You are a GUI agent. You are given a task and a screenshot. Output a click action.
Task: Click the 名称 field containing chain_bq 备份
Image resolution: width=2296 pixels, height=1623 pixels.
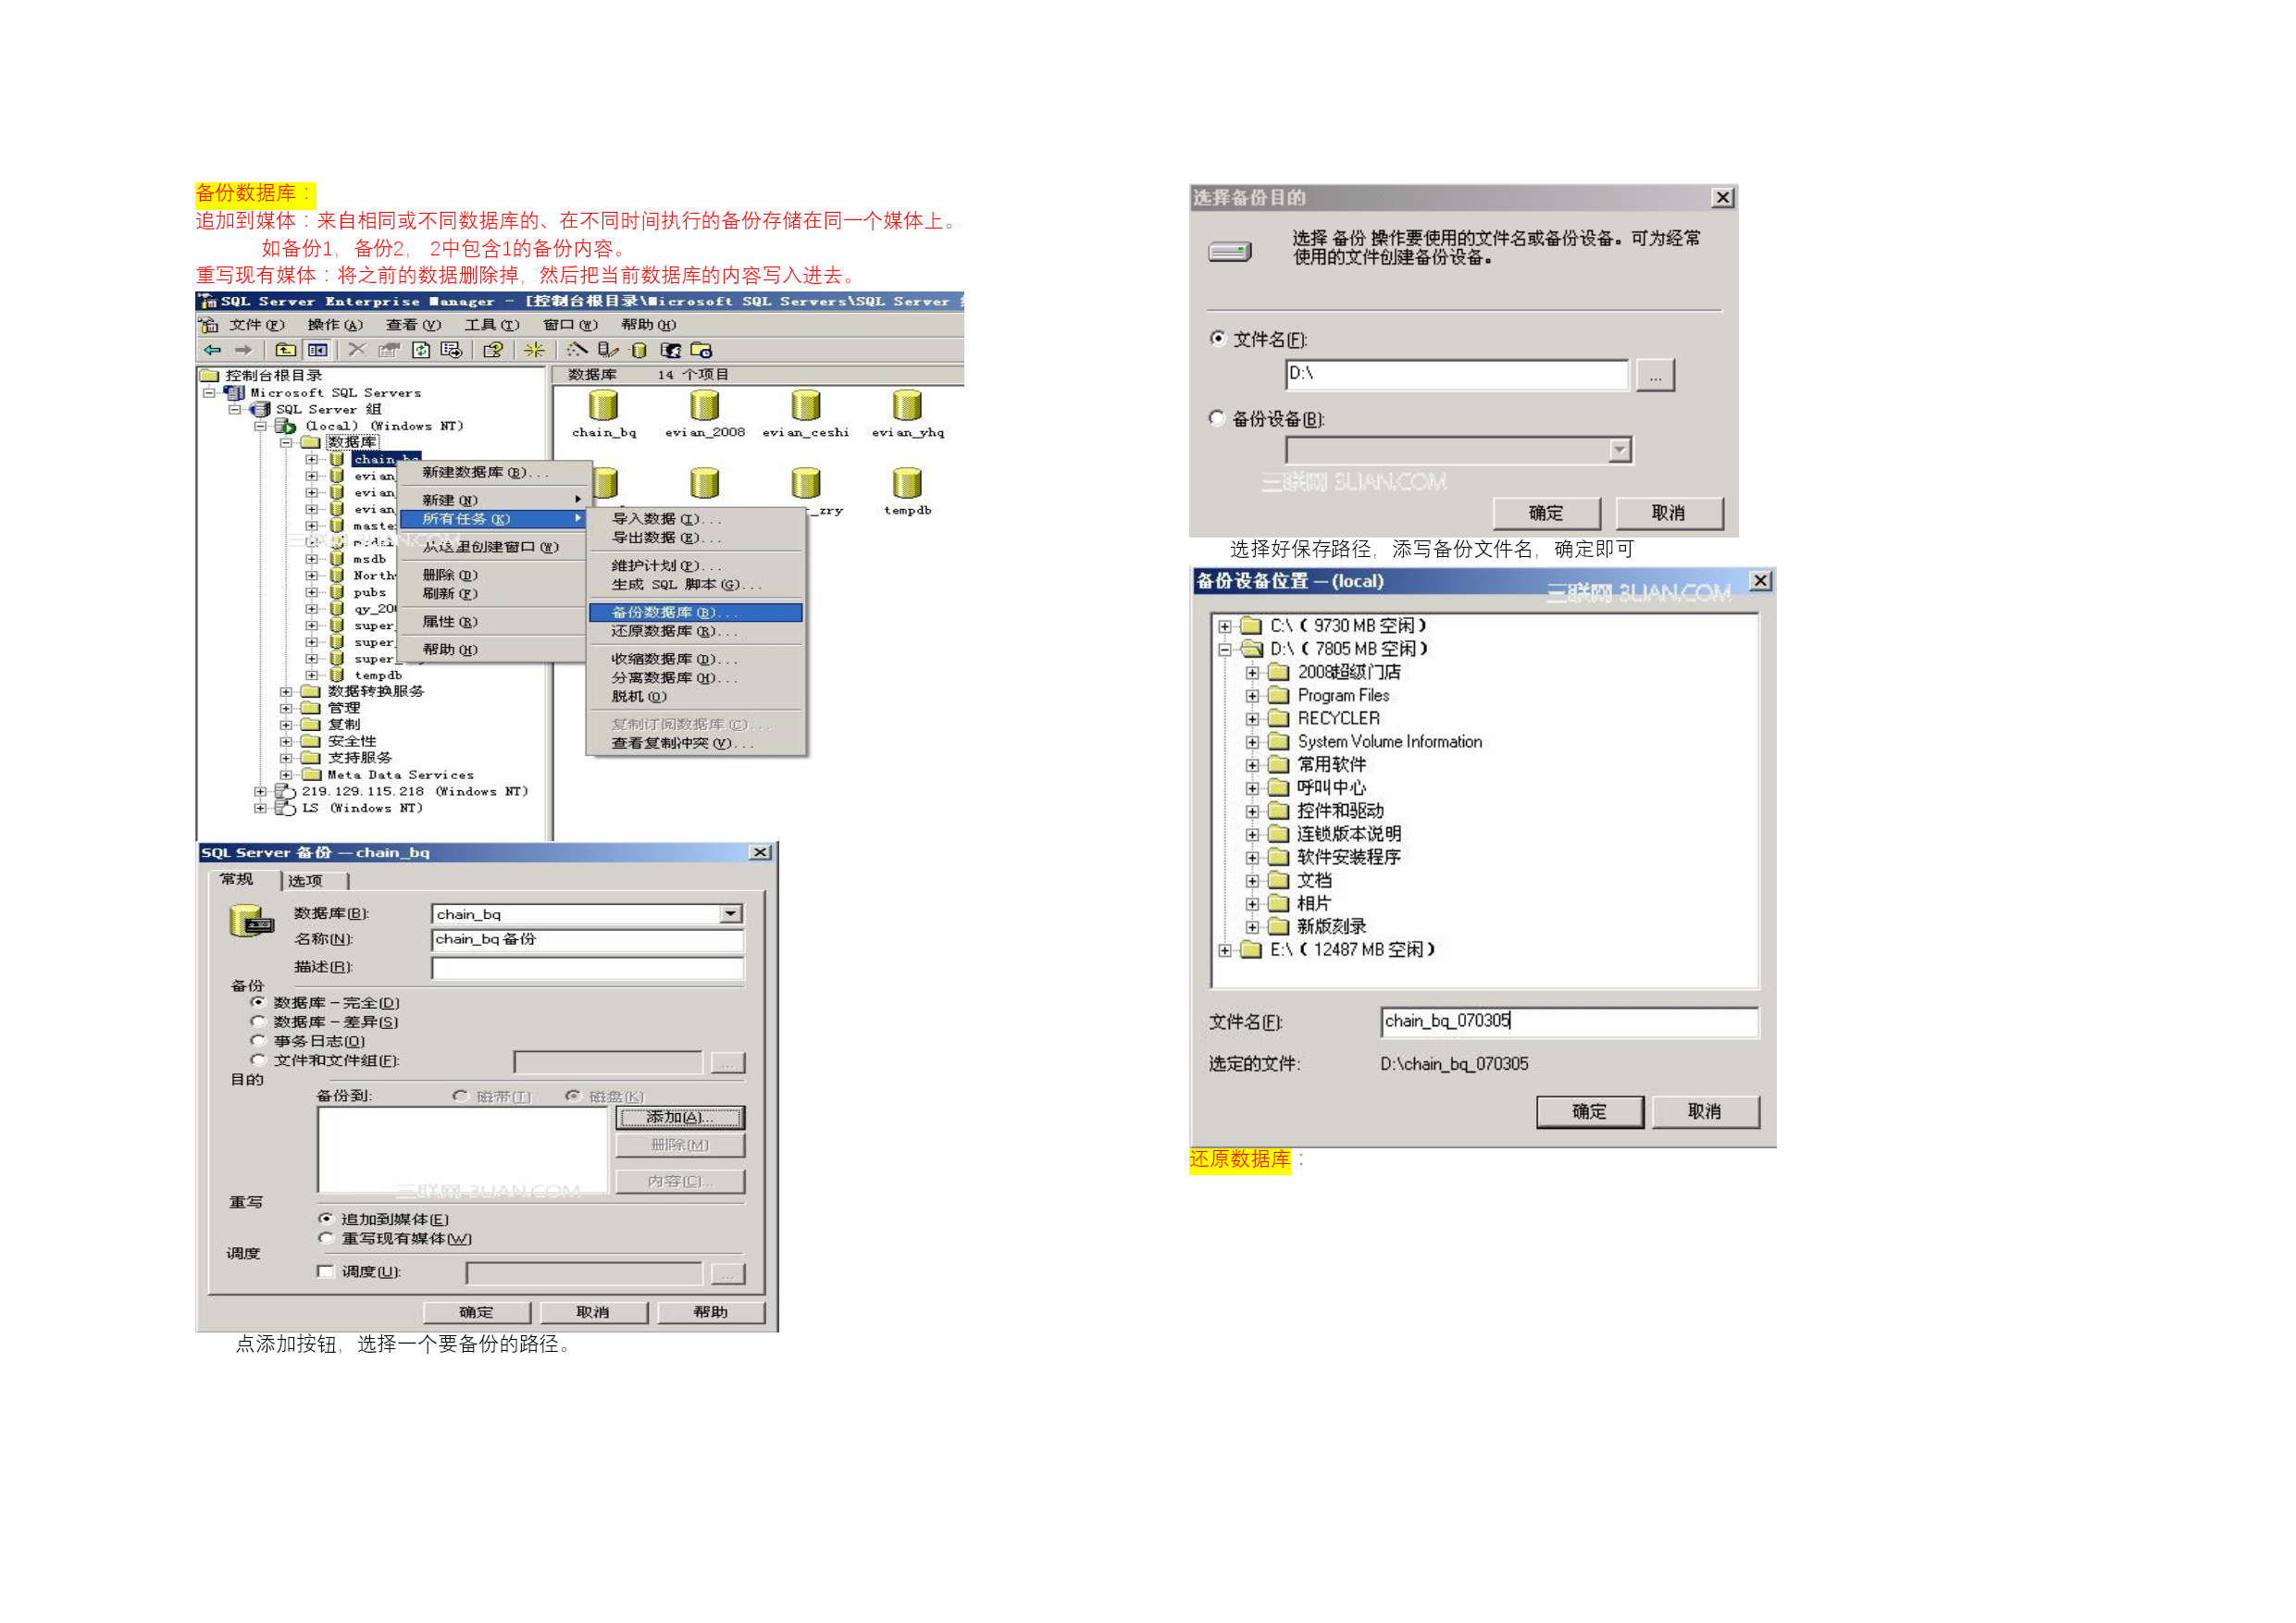click(x=588, y=939)
